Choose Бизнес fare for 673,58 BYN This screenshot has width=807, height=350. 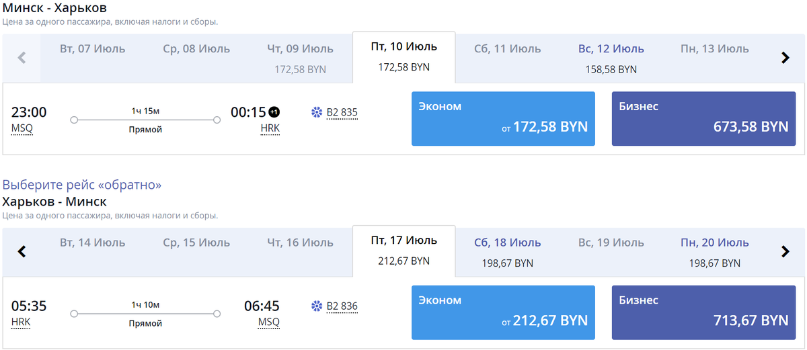(703, 118)
